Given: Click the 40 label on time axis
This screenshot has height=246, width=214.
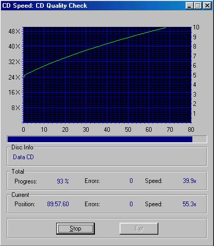Looking at the screenshot, I should click(107, 130).
